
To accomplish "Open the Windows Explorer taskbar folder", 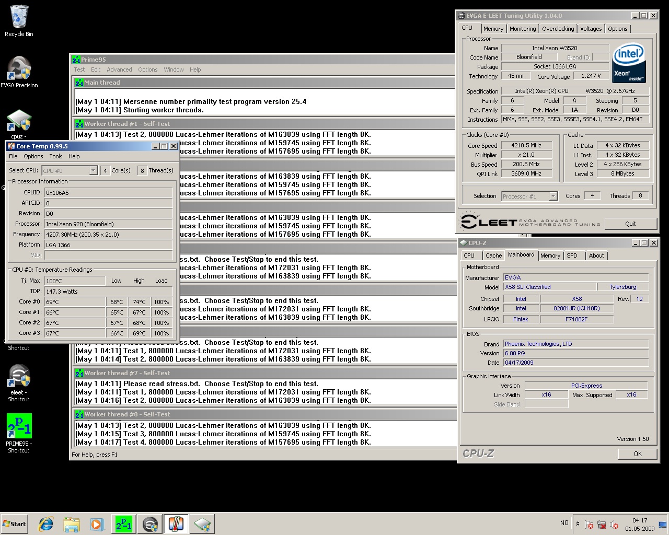I will [x=72, y=524].
